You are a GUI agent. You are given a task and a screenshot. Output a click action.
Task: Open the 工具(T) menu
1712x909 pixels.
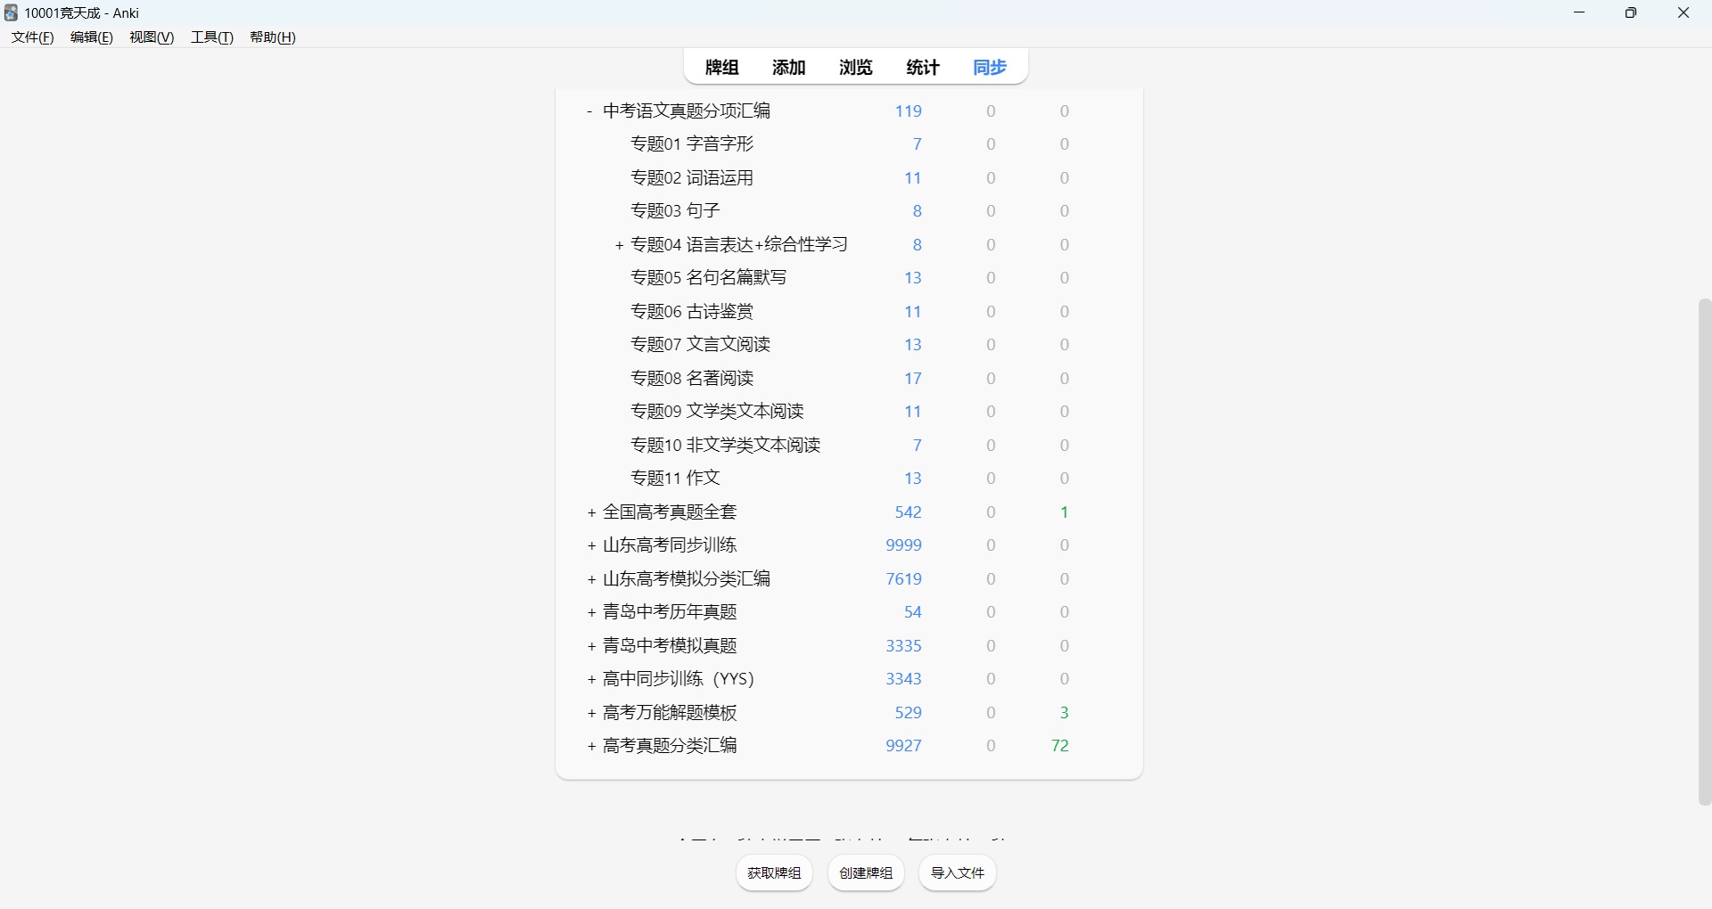[x=212, y=37]
